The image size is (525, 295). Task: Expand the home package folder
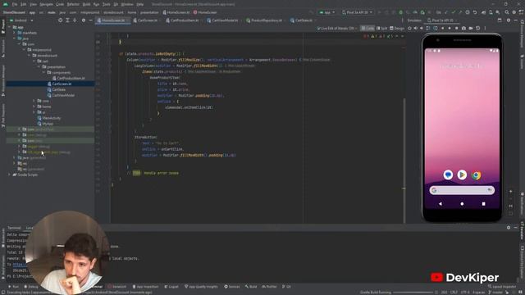click(x=34, y=107)
